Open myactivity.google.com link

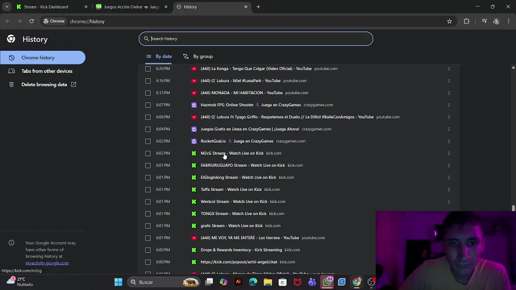(x=47, y=263)
